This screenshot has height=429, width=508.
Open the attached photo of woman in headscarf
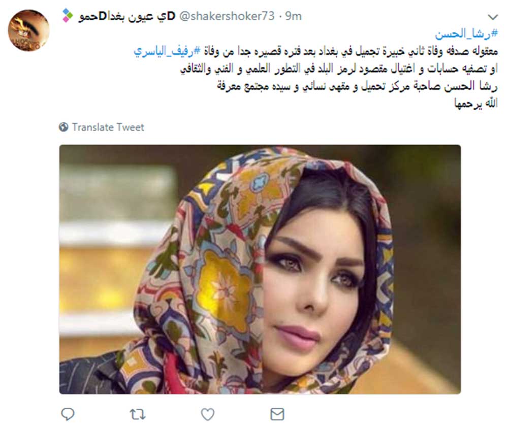tap(260, 269)
